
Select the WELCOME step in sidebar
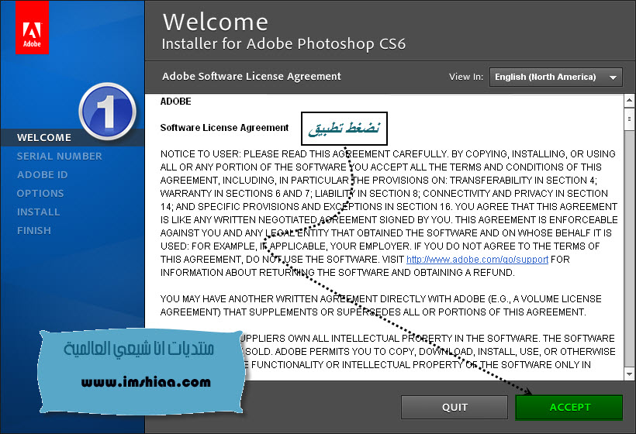(44, 137)
